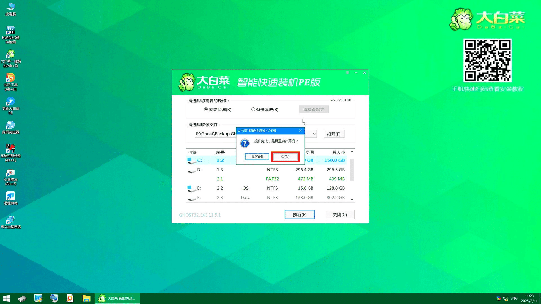Click the network status tray icon
This screenshot has height=304, width=541.
point(505,298)
